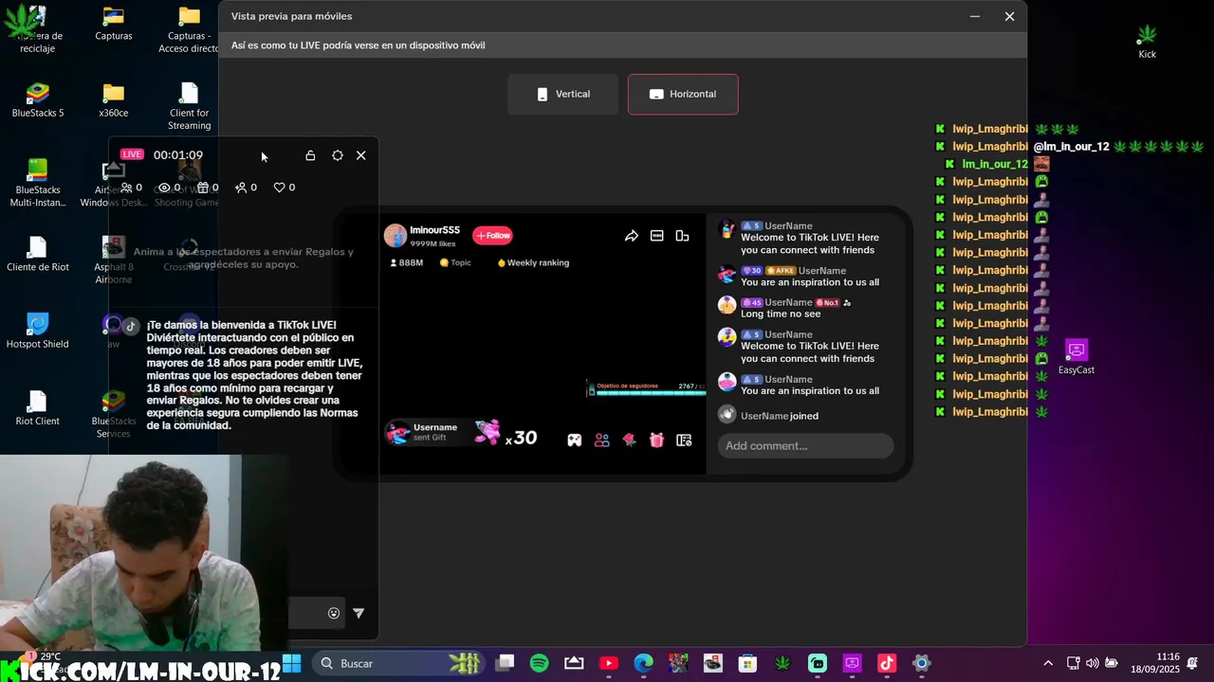This screenshot has width=1214, height=682.
Task: Click the LIVE status badge
Action: (x=132, y=154)
